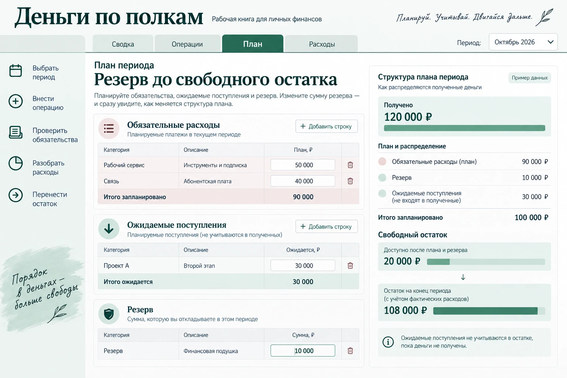The image size is (567, 378).
Task: Click the document icon for Проверить обязательства
Action: pyautogui.click(x=16, y=132)
